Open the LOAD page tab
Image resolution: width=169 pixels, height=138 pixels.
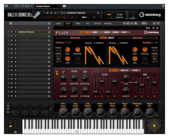coord(58,24)
